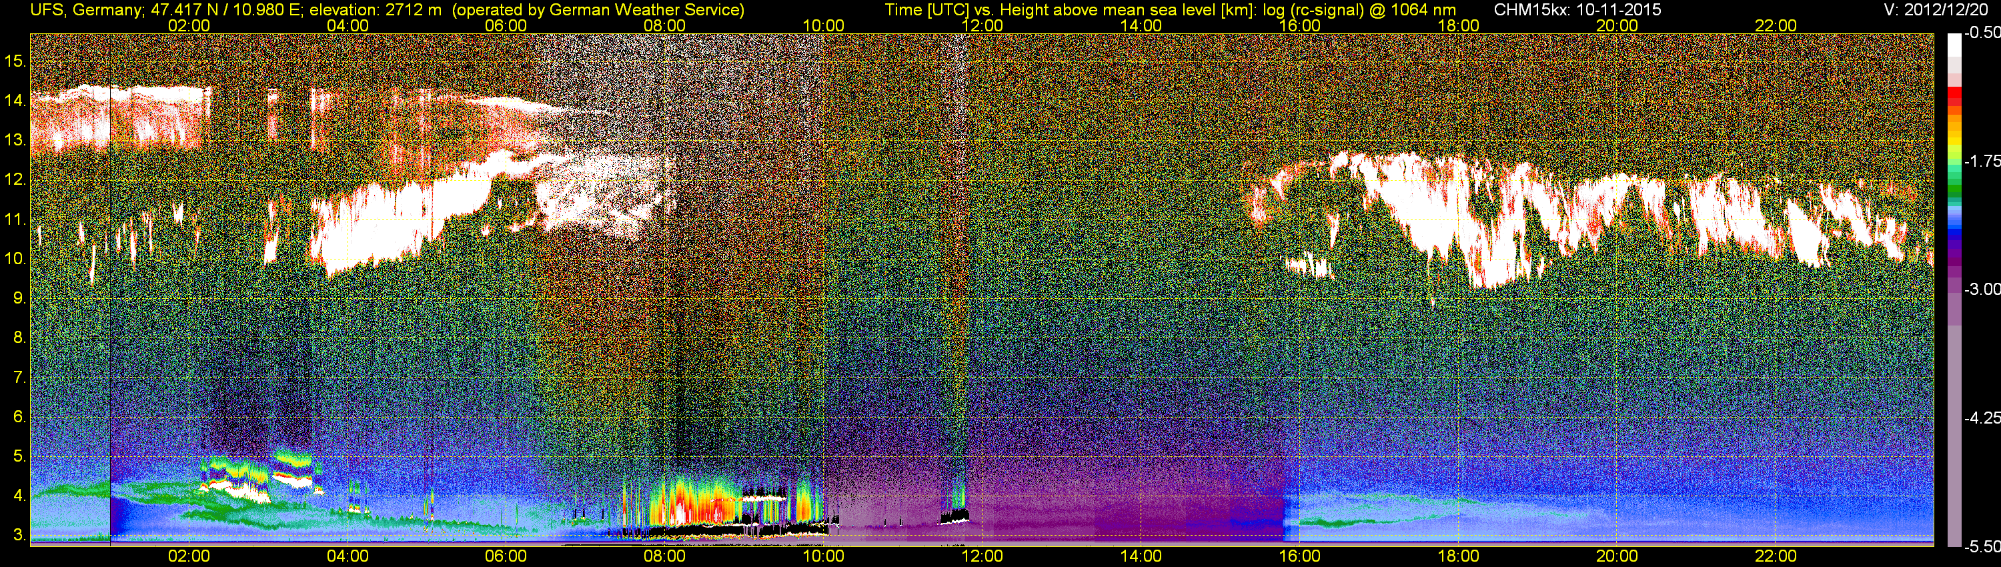This screenshot has height=567, width=2001.
Task: Click the '06:00' label on the top time axis
Action: (506, 25)
